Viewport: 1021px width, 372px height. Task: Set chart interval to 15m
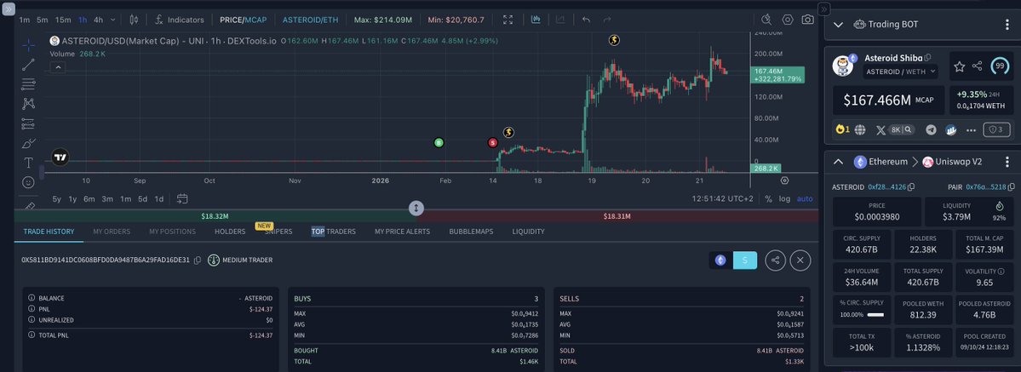tap(63, 20)
